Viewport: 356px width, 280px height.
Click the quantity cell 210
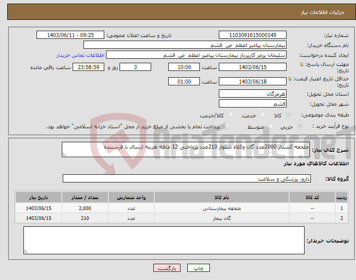[x=85, y=218]
